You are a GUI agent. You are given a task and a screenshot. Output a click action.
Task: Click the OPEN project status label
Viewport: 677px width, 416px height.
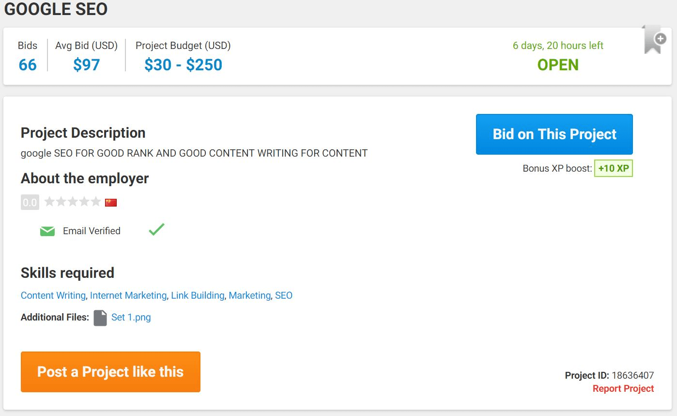[558, 65]
